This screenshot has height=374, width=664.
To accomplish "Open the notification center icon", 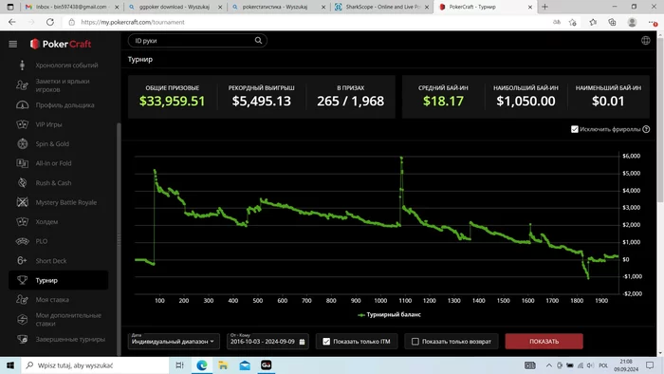I will pos(650,365).
